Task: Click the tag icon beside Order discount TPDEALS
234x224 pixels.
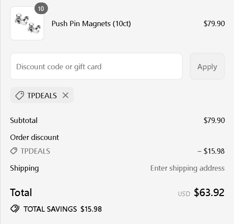Action: click(14, 151)
